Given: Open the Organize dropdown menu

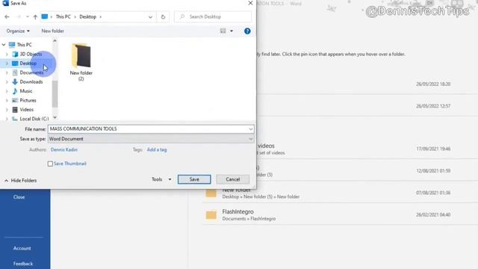Looking at the screenshot, I should click(x=18, y=31).
